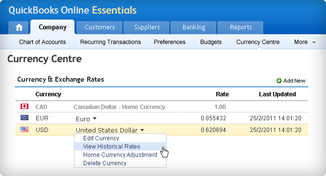Screen dimensions: 326x176
Task: Click the Currency Centre page heading
Action: click(45, 59)
